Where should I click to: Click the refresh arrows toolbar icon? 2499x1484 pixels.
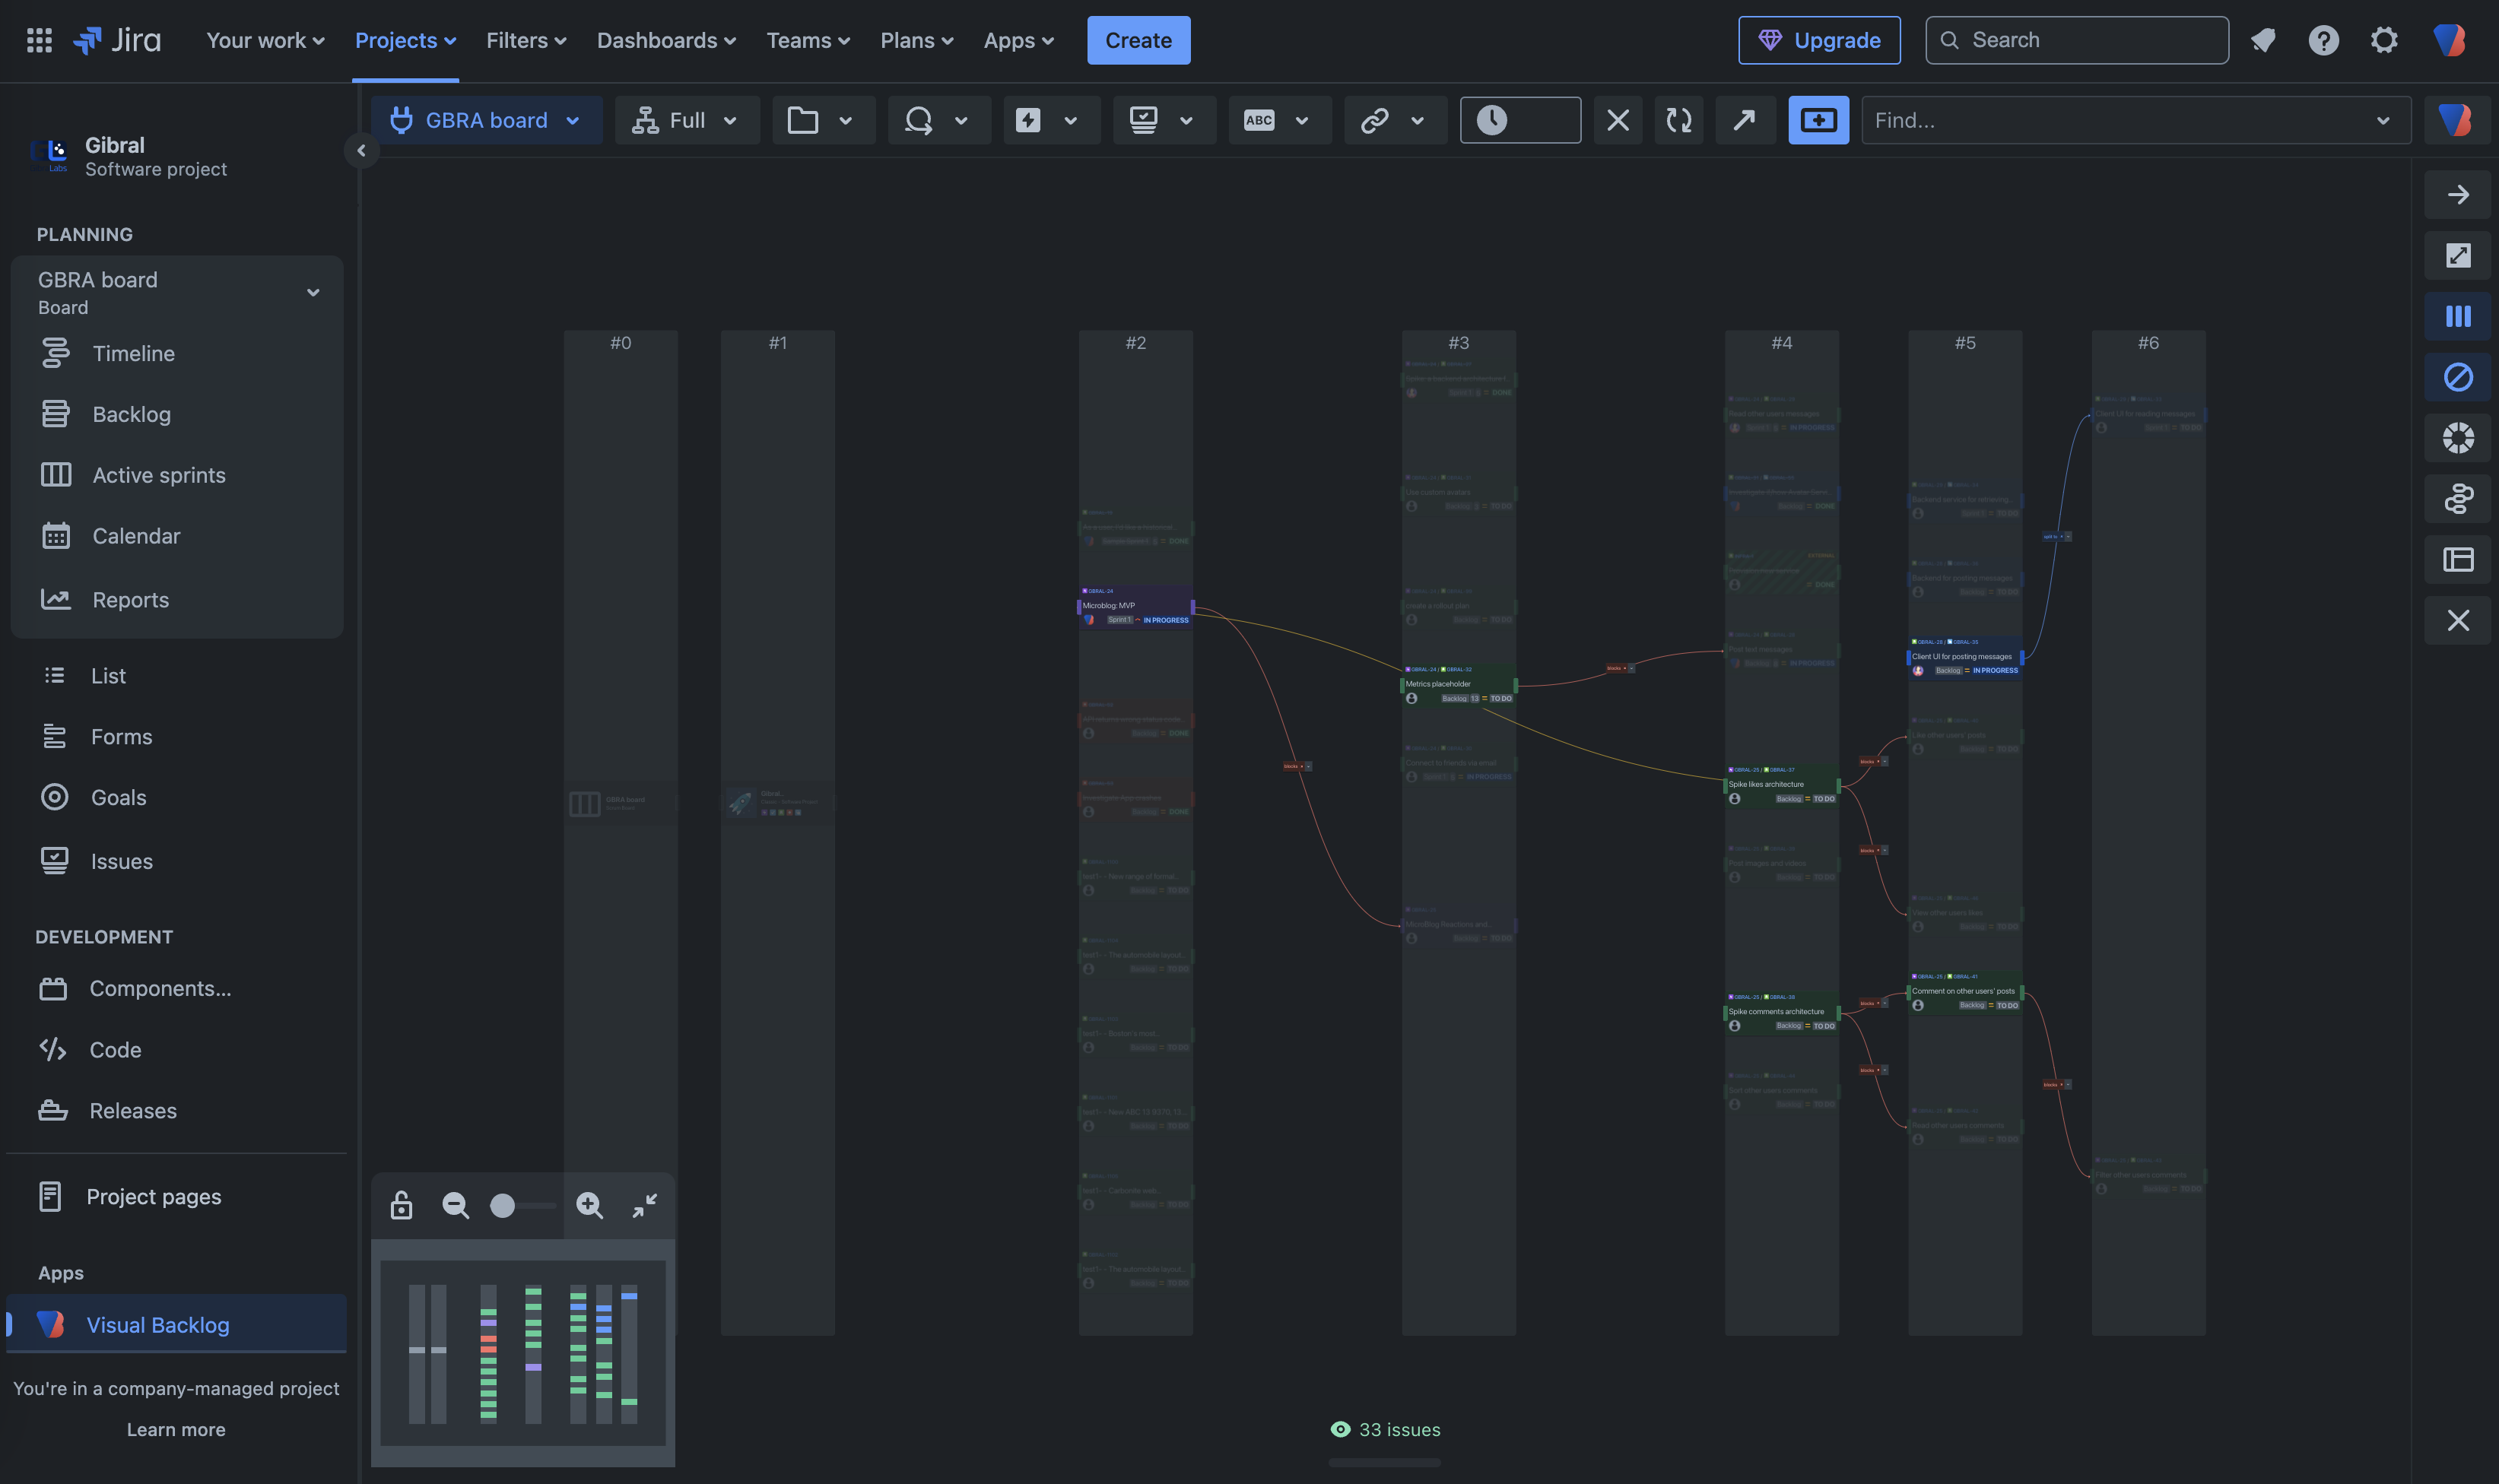[x=1678, y=120]
